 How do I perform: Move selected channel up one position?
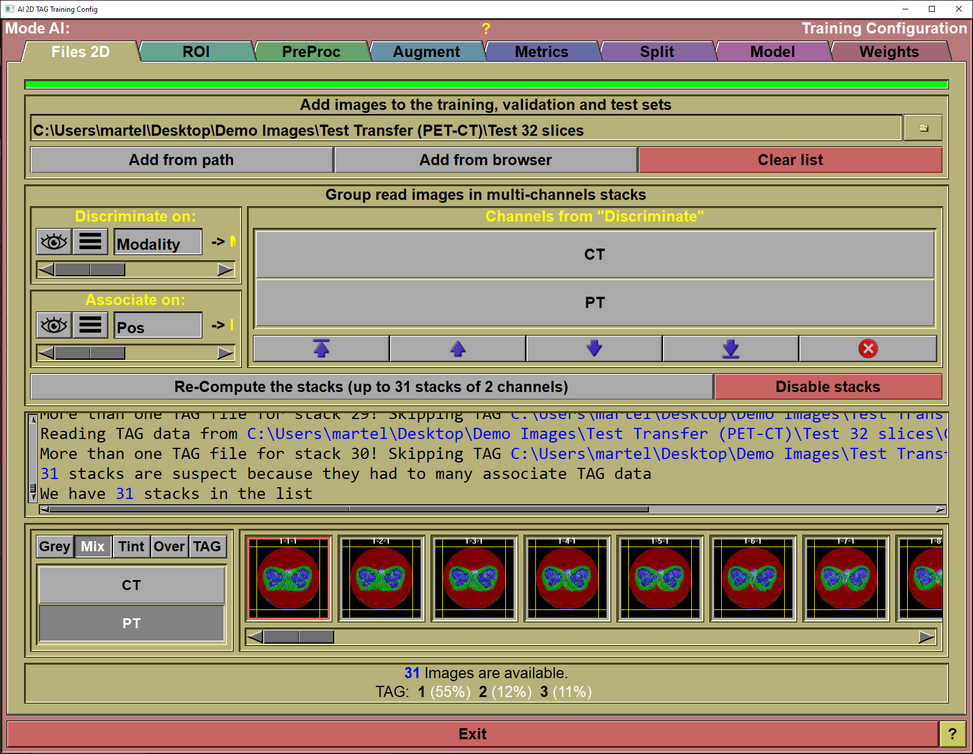458,348
